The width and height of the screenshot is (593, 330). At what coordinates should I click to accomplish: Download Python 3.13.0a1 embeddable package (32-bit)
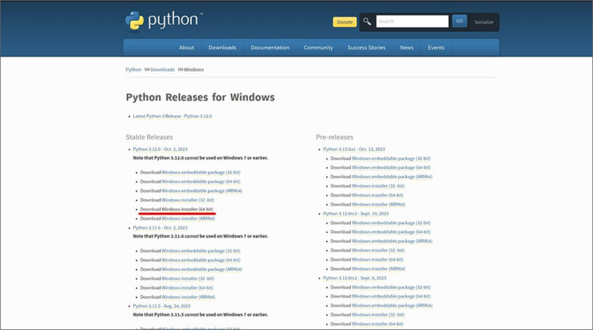[x=391, y=158]
